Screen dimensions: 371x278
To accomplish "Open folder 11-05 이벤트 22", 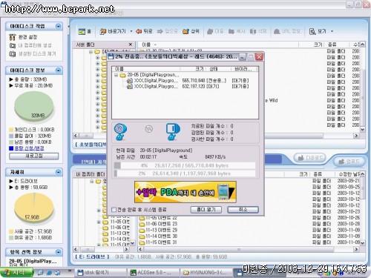I will [x=158, y=218].
